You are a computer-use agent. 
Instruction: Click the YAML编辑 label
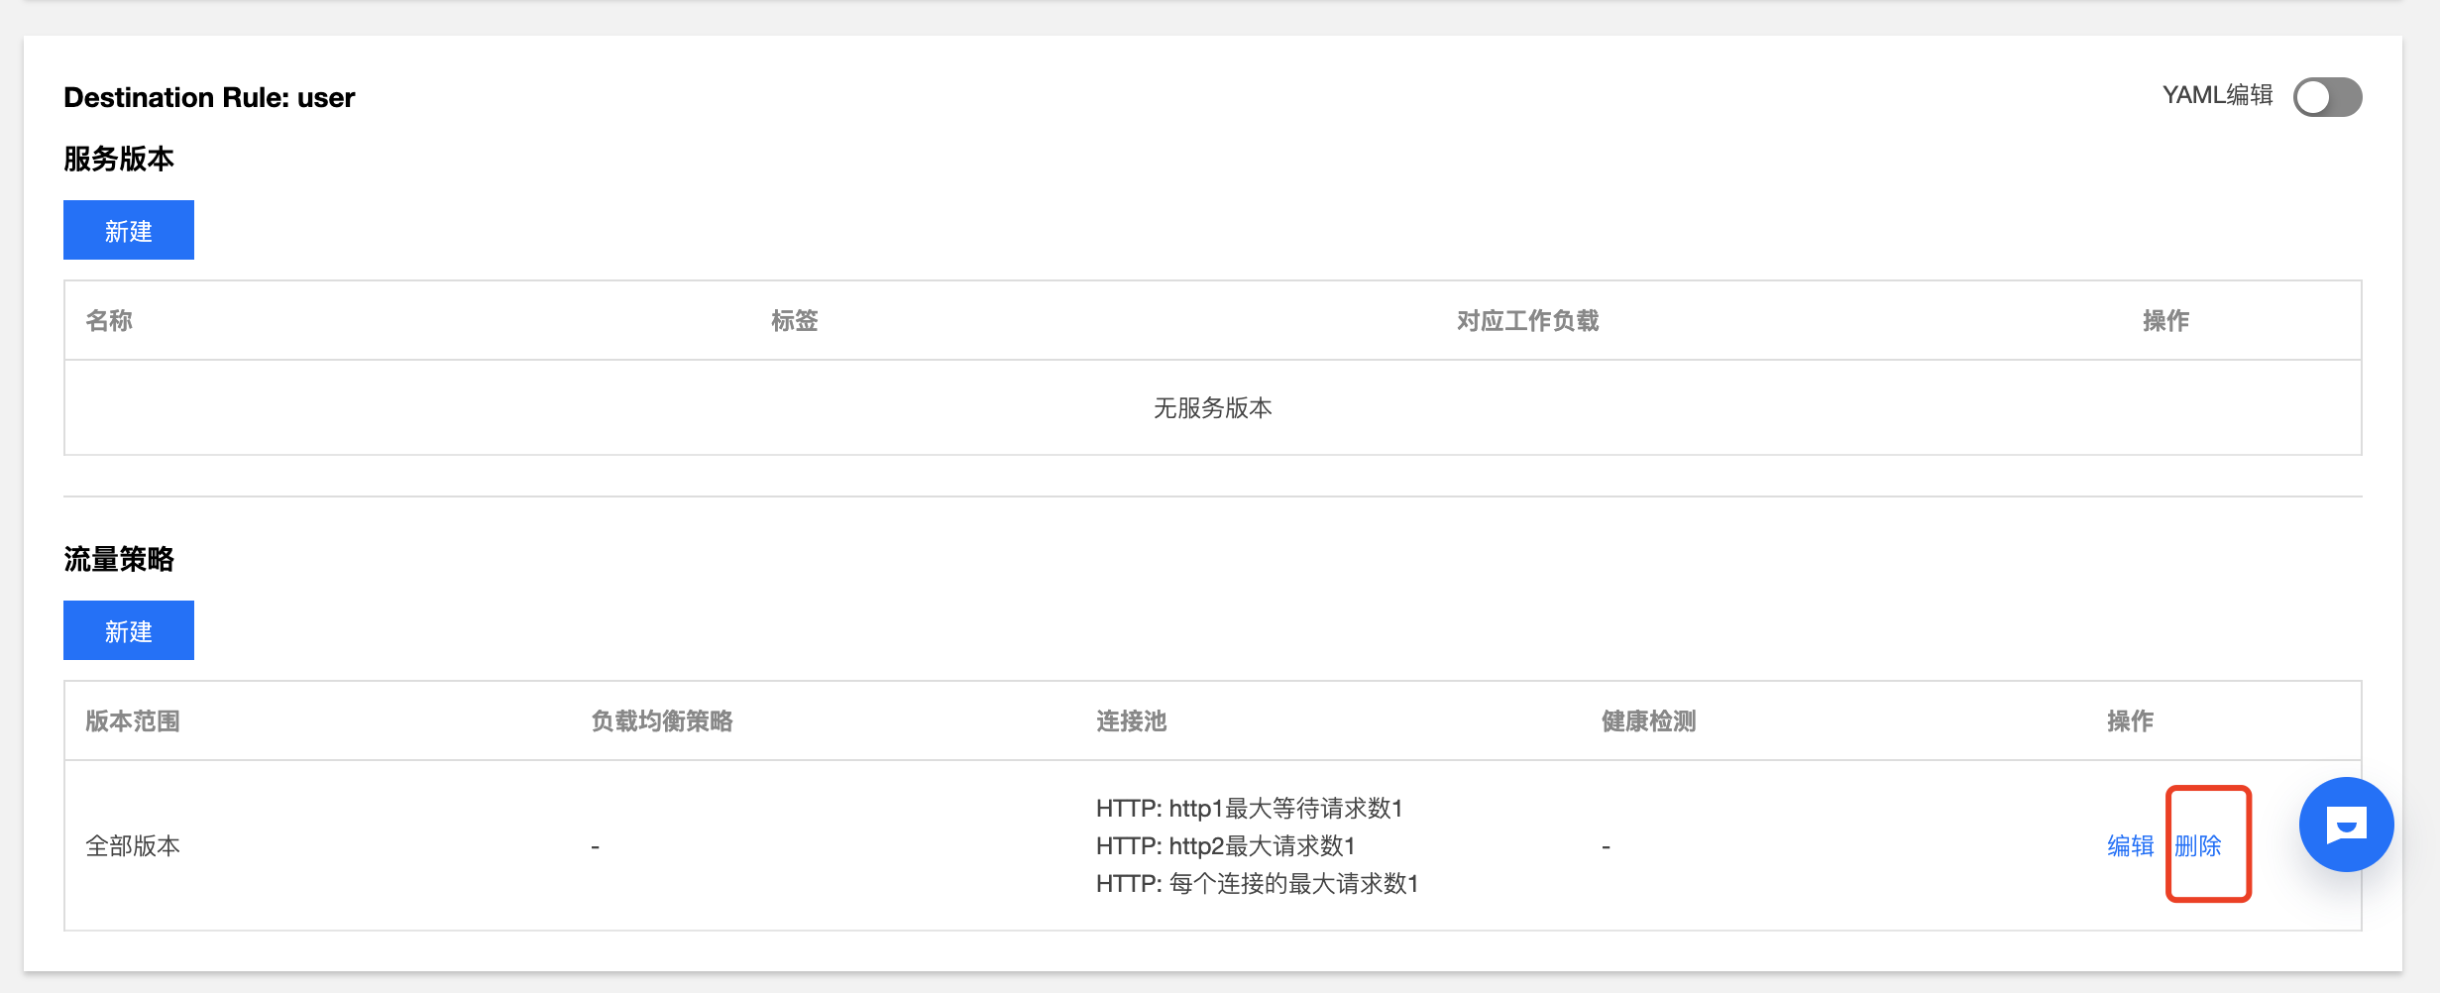[x=2218, y=95]
